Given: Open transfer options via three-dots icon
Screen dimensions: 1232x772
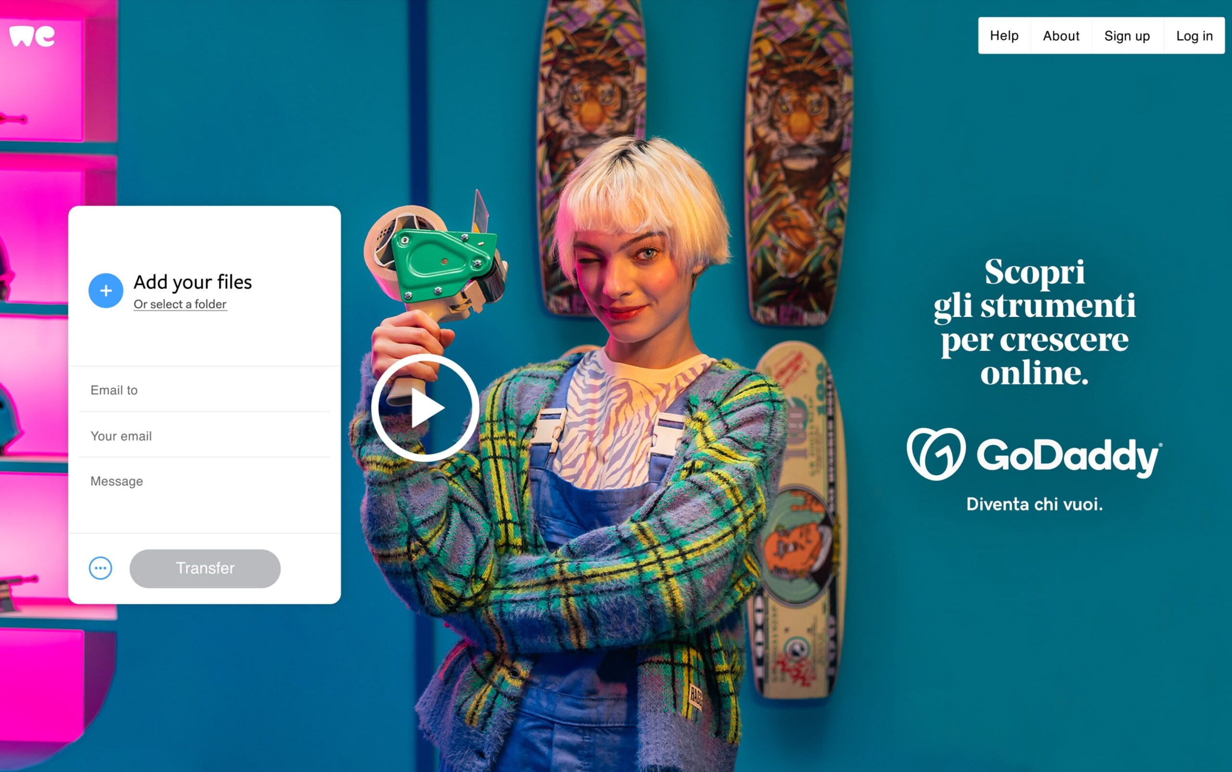Looking at the screenshot, I should pyautogui.click(x=101, y=568).
